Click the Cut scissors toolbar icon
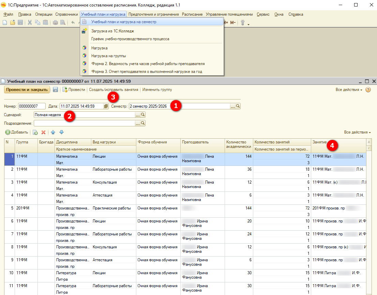This screenshot has height=295, width=377. [x=30, y=22]
